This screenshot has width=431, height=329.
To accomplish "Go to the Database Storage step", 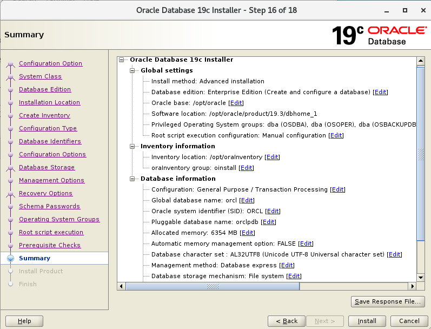I will pos(47,167).
